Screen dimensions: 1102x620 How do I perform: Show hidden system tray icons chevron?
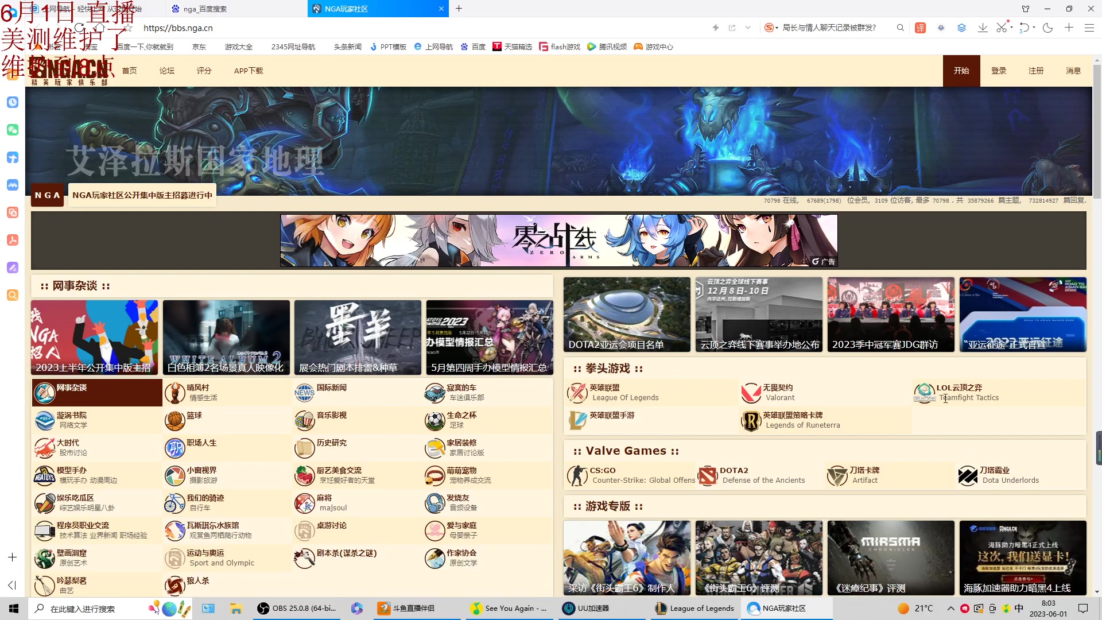tap(950, 608)
